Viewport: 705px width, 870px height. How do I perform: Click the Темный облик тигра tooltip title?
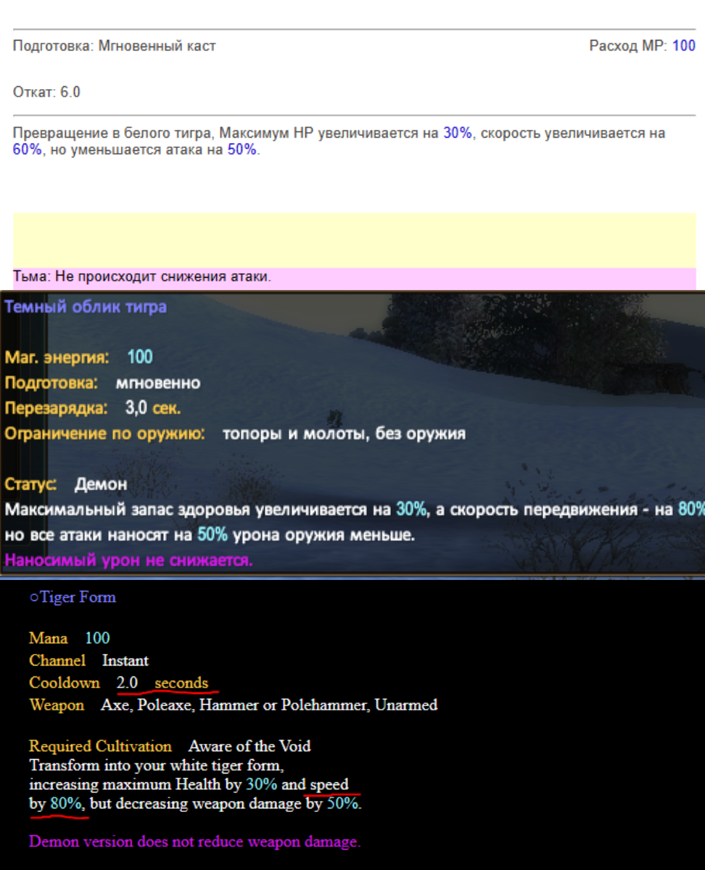86,307
